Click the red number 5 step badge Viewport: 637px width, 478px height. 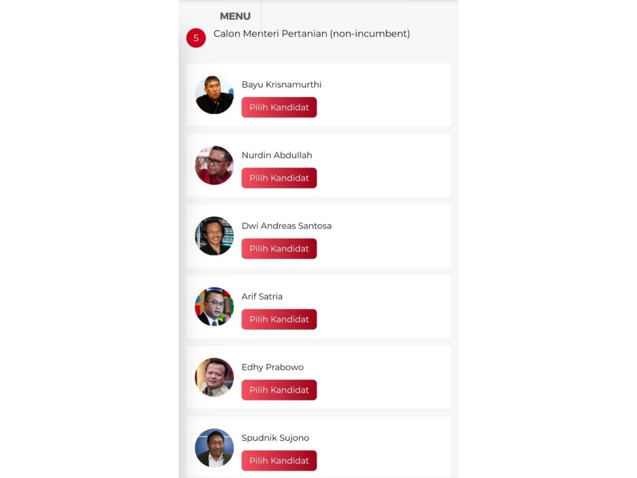(196, 38)
